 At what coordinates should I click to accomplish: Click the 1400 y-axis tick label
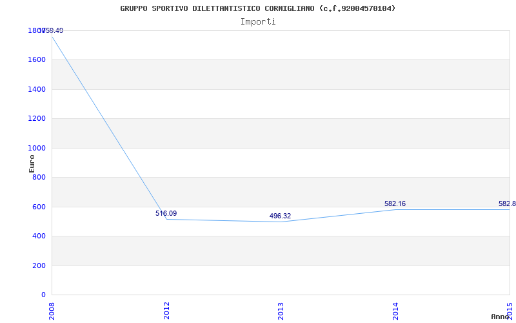tap(37, 89)
